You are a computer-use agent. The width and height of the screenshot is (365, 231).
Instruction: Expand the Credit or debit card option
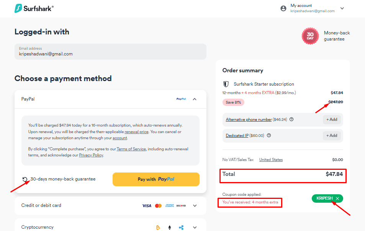tap(195, 206)
